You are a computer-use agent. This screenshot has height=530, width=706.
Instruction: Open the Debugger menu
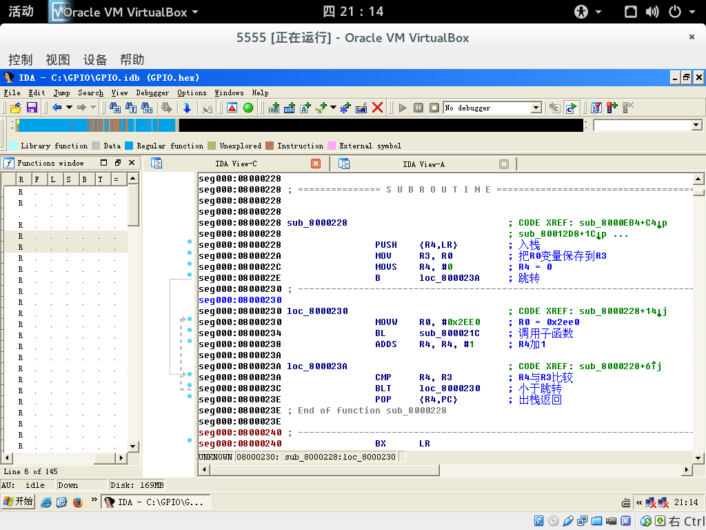click(152, 93)
